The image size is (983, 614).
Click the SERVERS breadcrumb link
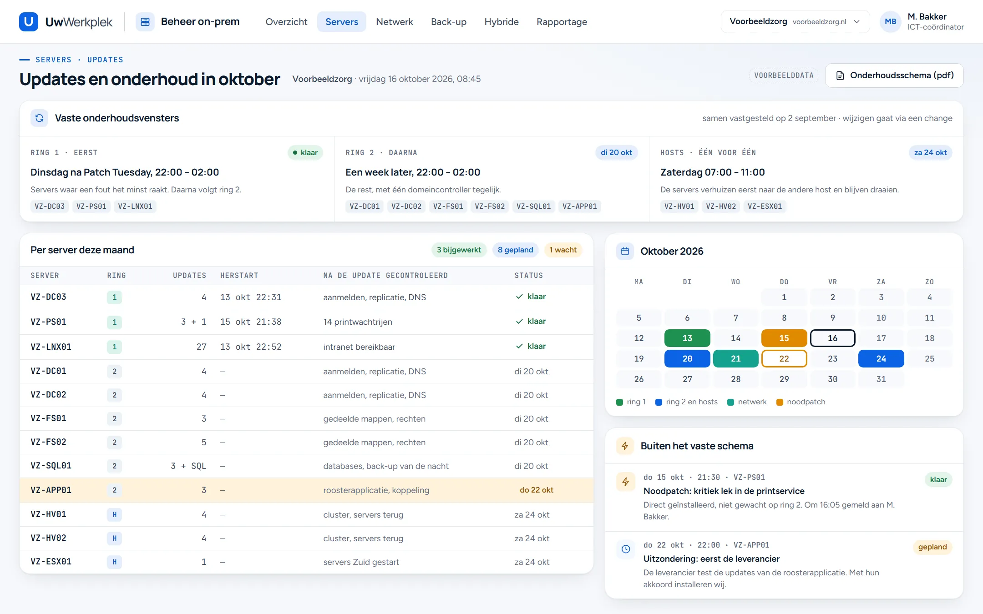(x=54, y=60)
